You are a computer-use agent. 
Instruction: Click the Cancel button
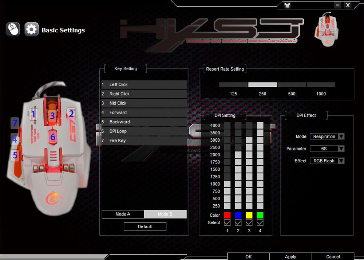333,256
